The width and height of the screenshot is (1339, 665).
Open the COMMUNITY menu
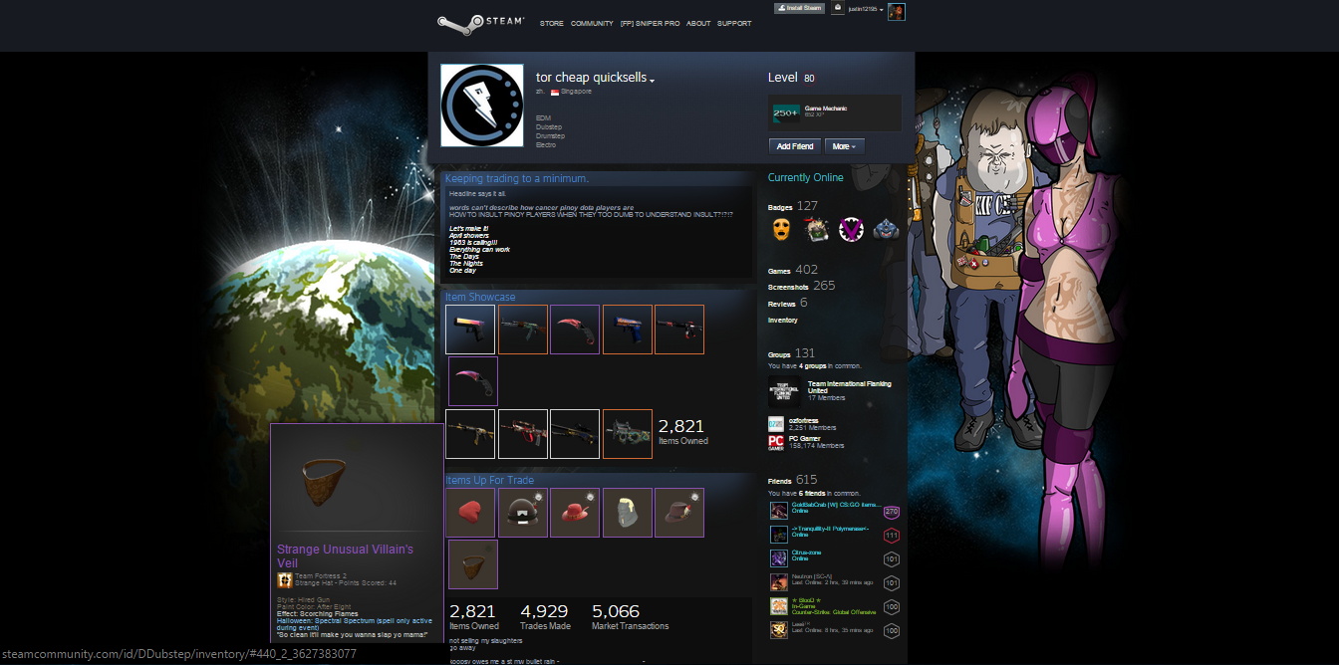pyautogui.click(x=592, y=23)
